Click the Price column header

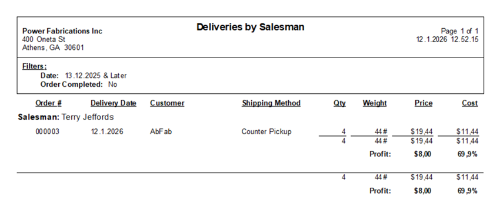tap(424, 103)
